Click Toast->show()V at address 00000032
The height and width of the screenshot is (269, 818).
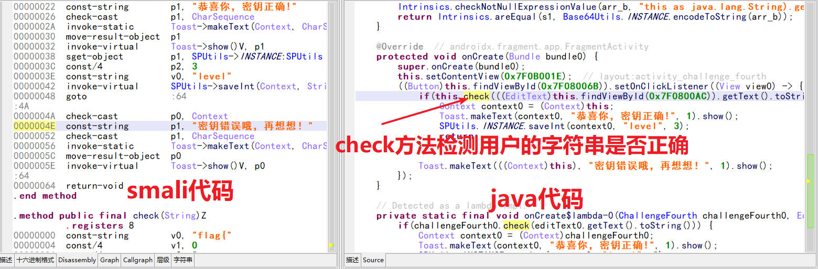[207, 47]
